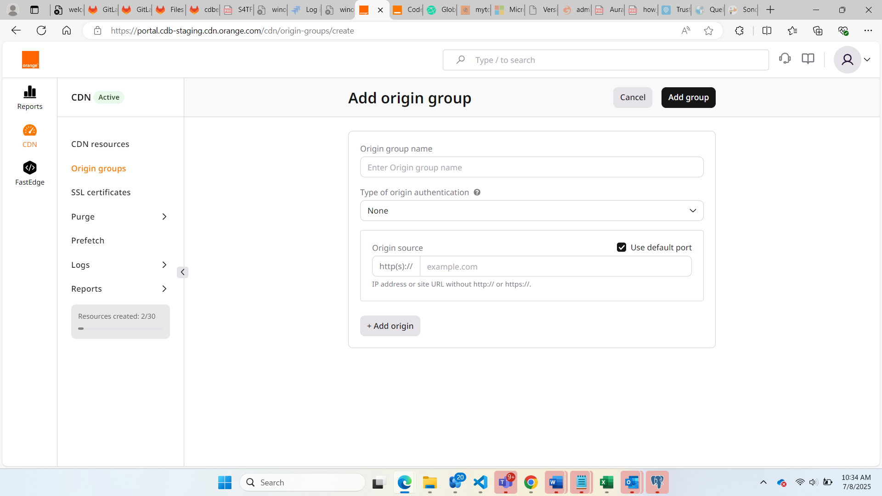Open support headset icon
Image resolution: width=882 pixels, height=496 pixels.
785,59
